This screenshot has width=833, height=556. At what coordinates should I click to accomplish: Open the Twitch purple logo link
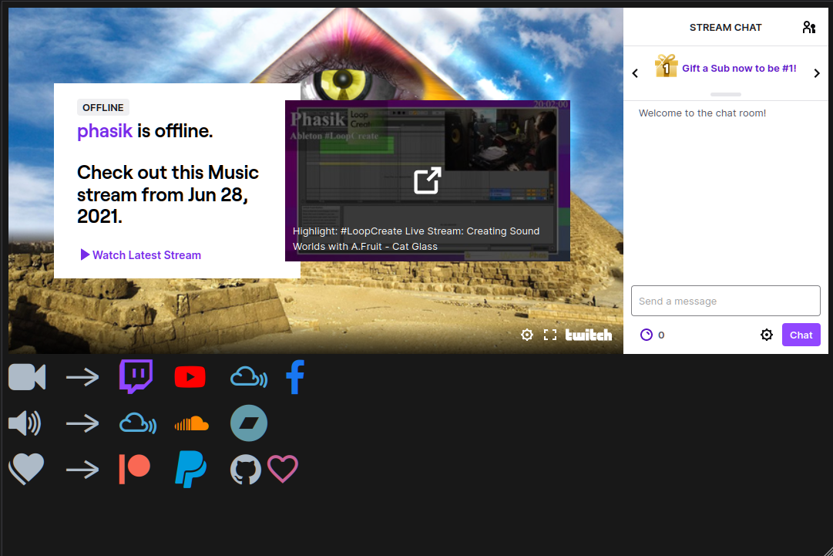[136, 376]
